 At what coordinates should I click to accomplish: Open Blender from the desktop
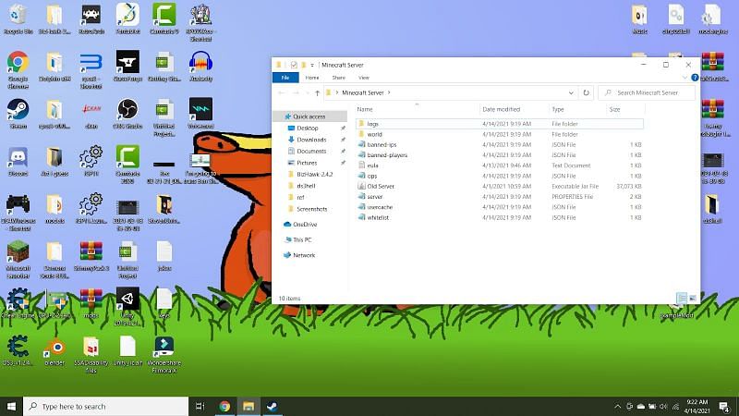click(x=54, y=347)
